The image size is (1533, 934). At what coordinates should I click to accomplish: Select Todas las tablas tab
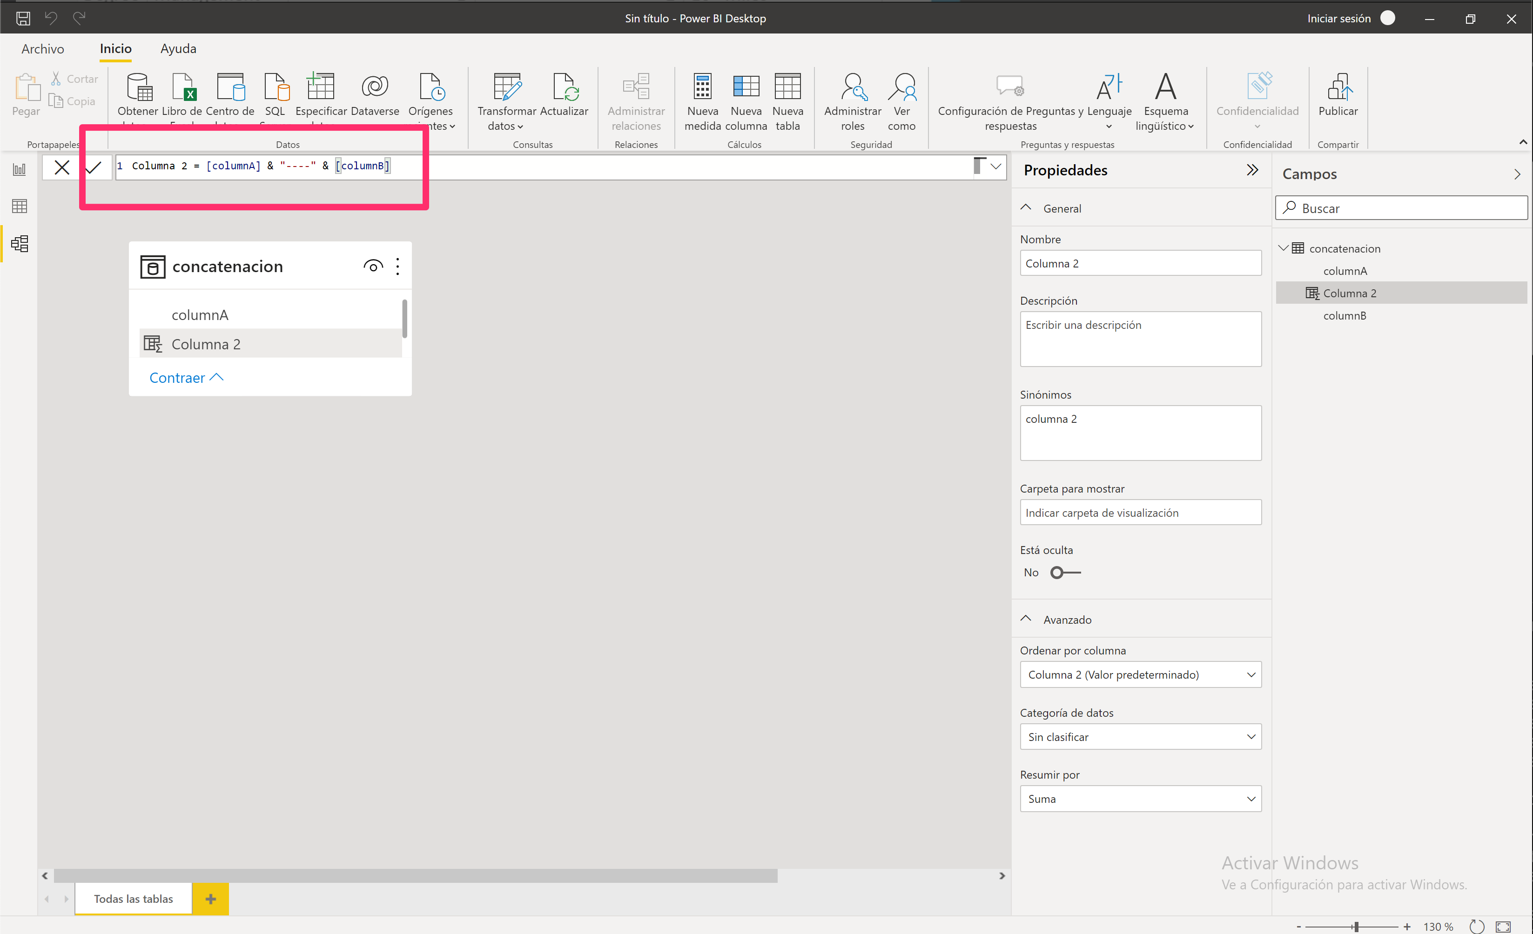(x=133, y=899)
